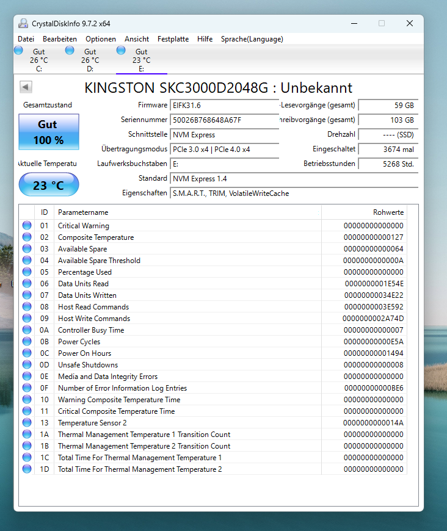The height and width of the screenshot is (531, 447).
Task: Click status icon of Critical Composite Temperature Time
Action: click(x=27, y=411)
